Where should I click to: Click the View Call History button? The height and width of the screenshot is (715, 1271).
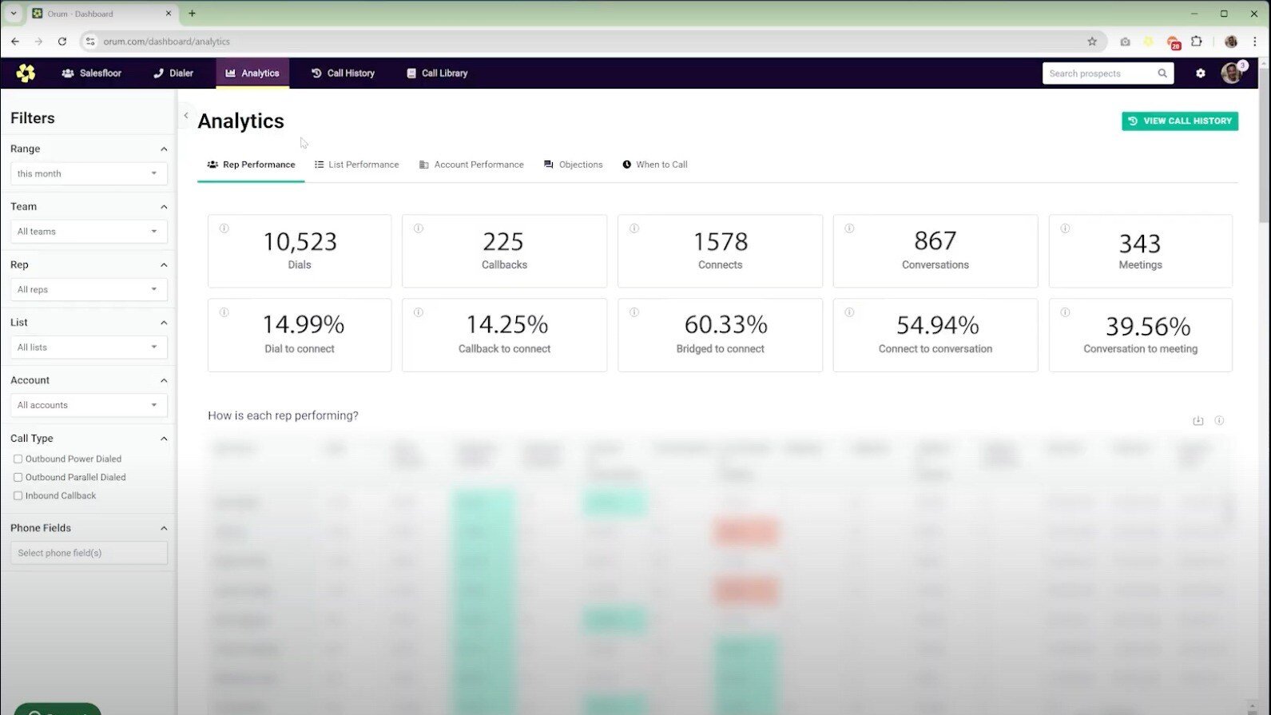click(x=1179, y=121)
